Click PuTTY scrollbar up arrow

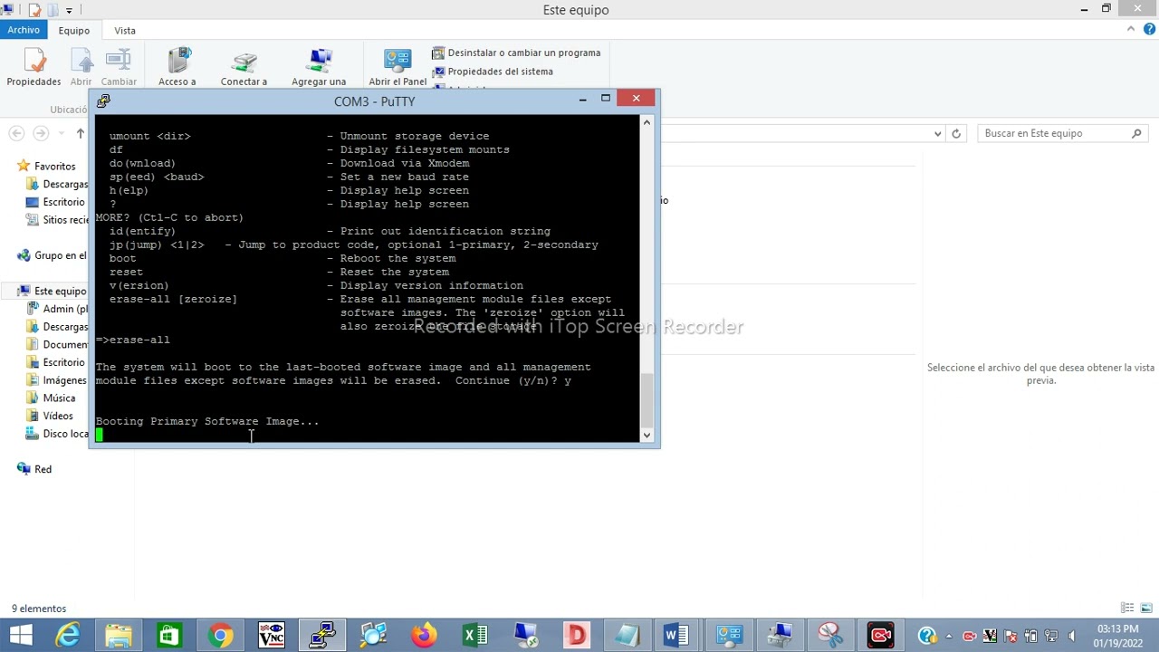[647, 122]
